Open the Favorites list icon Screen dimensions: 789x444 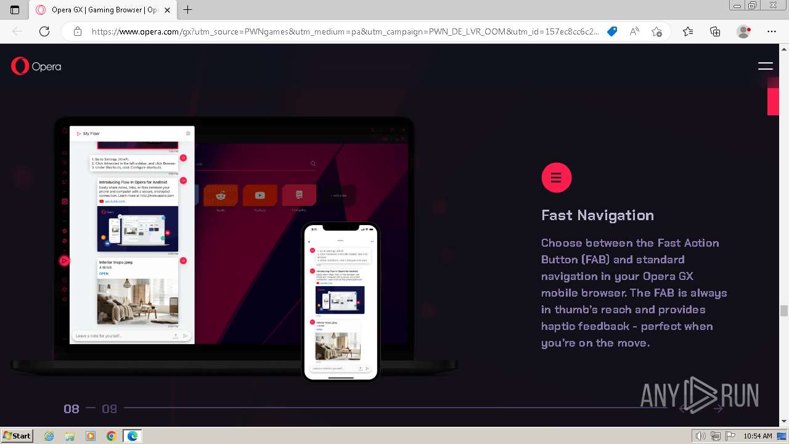[688, 31]
